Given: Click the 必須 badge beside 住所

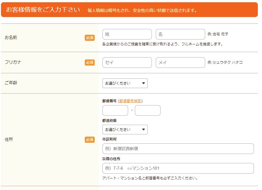Looking at the screenshot, I should click(x=90, y=140).
